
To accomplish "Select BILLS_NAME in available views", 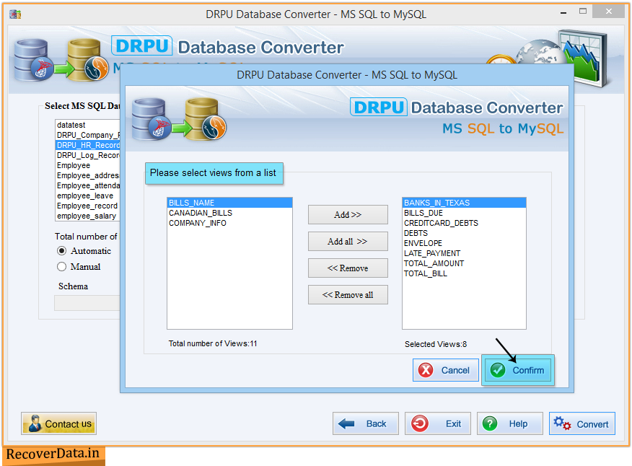I will point(229,203).
